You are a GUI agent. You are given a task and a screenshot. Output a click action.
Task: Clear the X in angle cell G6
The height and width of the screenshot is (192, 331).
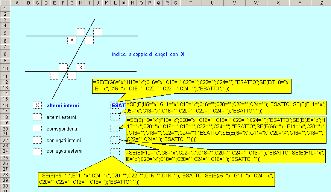click(72, 40)
